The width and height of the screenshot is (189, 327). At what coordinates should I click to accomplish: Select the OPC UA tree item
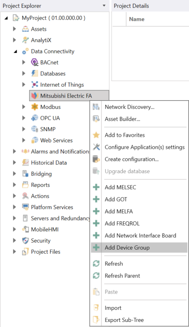50,118
